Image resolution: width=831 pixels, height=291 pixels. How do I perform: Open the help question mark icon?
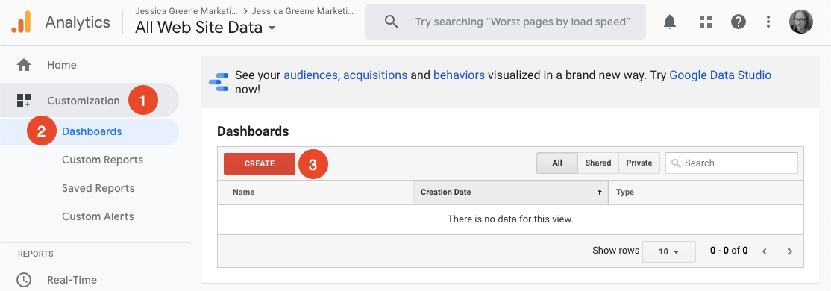tap(739, 22)
